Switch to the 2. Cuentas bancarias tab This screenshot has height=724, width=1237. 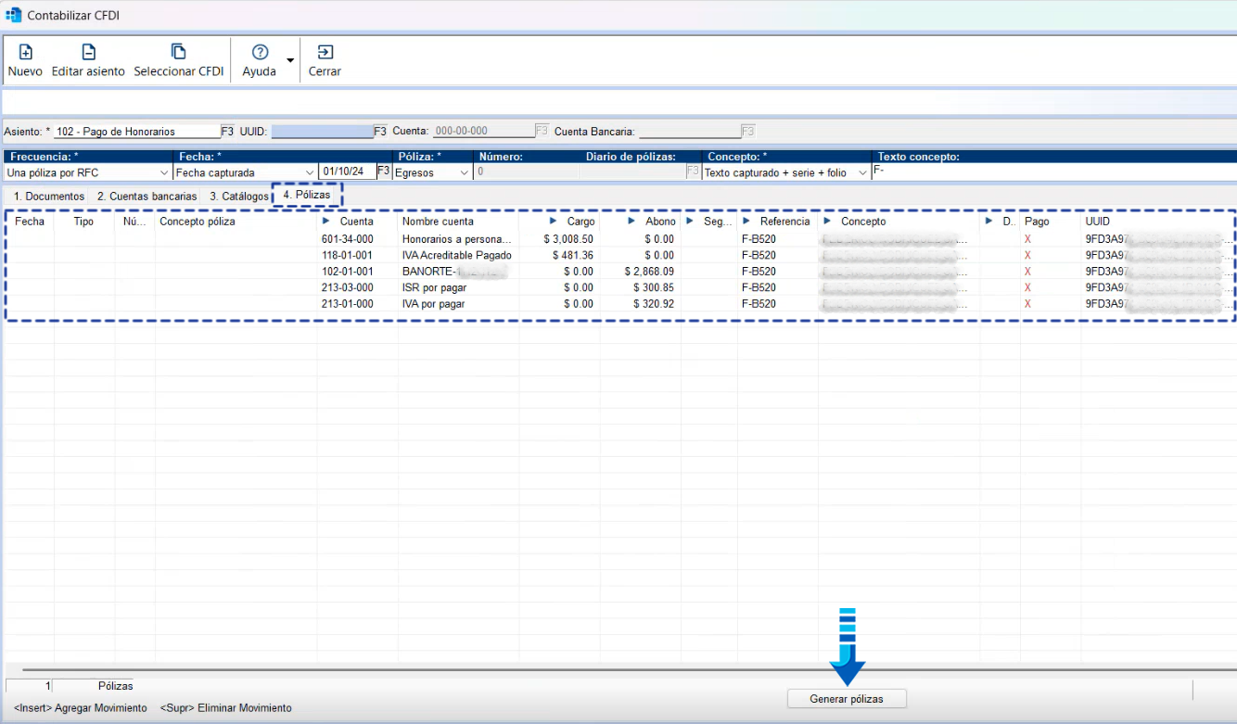pos(147,197)
